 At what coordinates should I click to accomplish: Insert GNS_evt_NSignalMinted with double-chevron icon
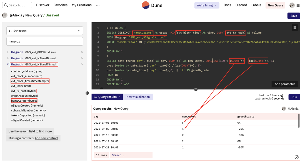[82, 64]
